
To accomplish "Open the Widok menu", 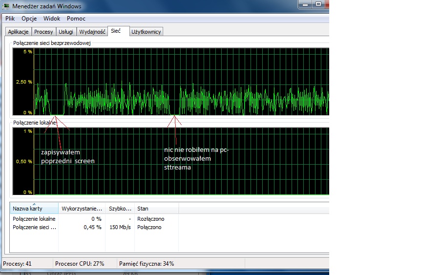I will click(x=52, y=19).
